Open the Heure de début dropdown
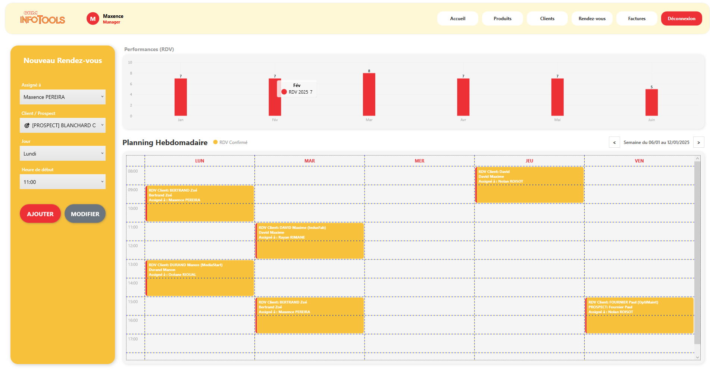Image resolution: width=710 pixels, height=370 pixels. [62, 182]
